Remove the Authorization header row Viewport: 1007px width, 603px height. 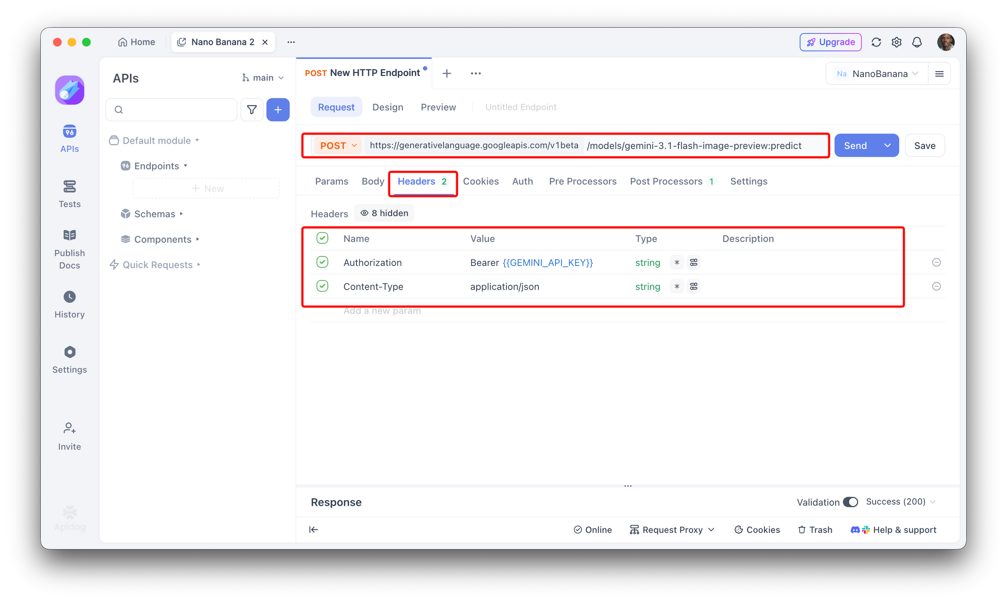(937, 262)
